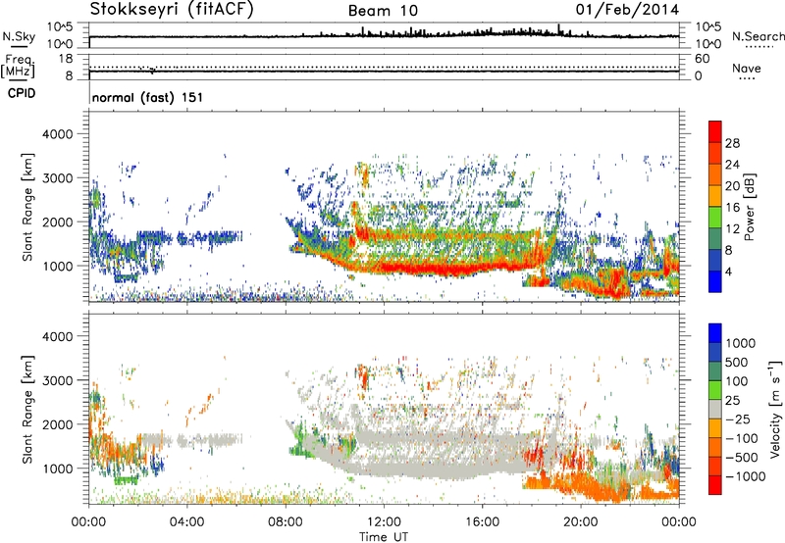Click the '28' tick on Power colorbar
The height and width of the screenshot is (543, 785).
pos(732,143)
